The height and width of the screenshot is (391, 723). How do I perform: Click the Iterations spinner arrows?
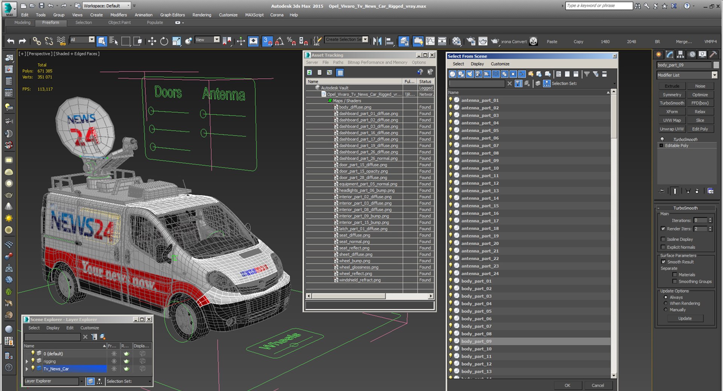[x=710, y=220]
